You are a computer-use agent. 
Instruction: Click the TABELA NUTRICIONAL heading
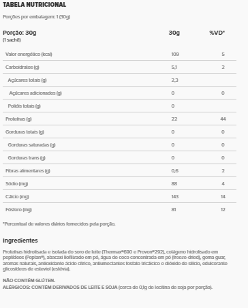(x=34, y=5)
